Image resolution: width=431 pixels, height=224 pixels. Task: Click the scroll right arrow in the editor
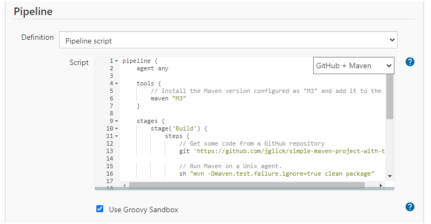click(x=381, y=185)
